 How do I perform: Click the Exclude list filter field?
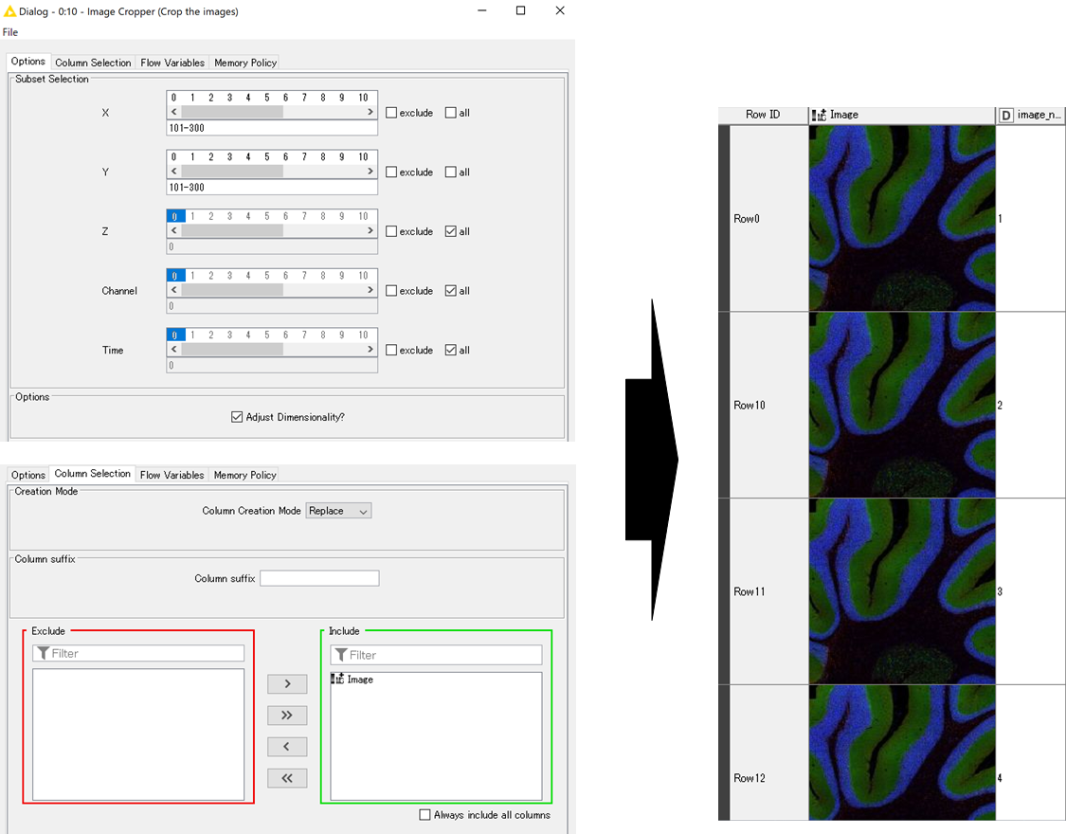click(x=138, y=653)
